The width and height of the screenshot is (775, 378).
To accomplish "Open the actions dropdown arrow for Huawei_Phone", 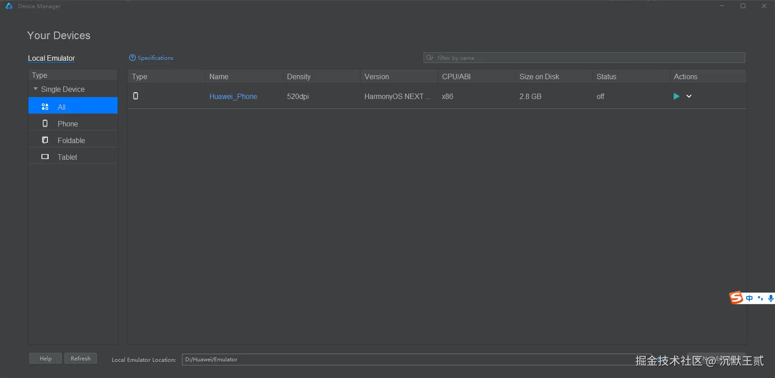I will 689,96.
